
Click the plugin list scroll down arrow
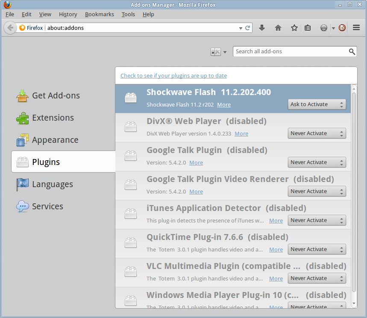[x=354, y=304]
